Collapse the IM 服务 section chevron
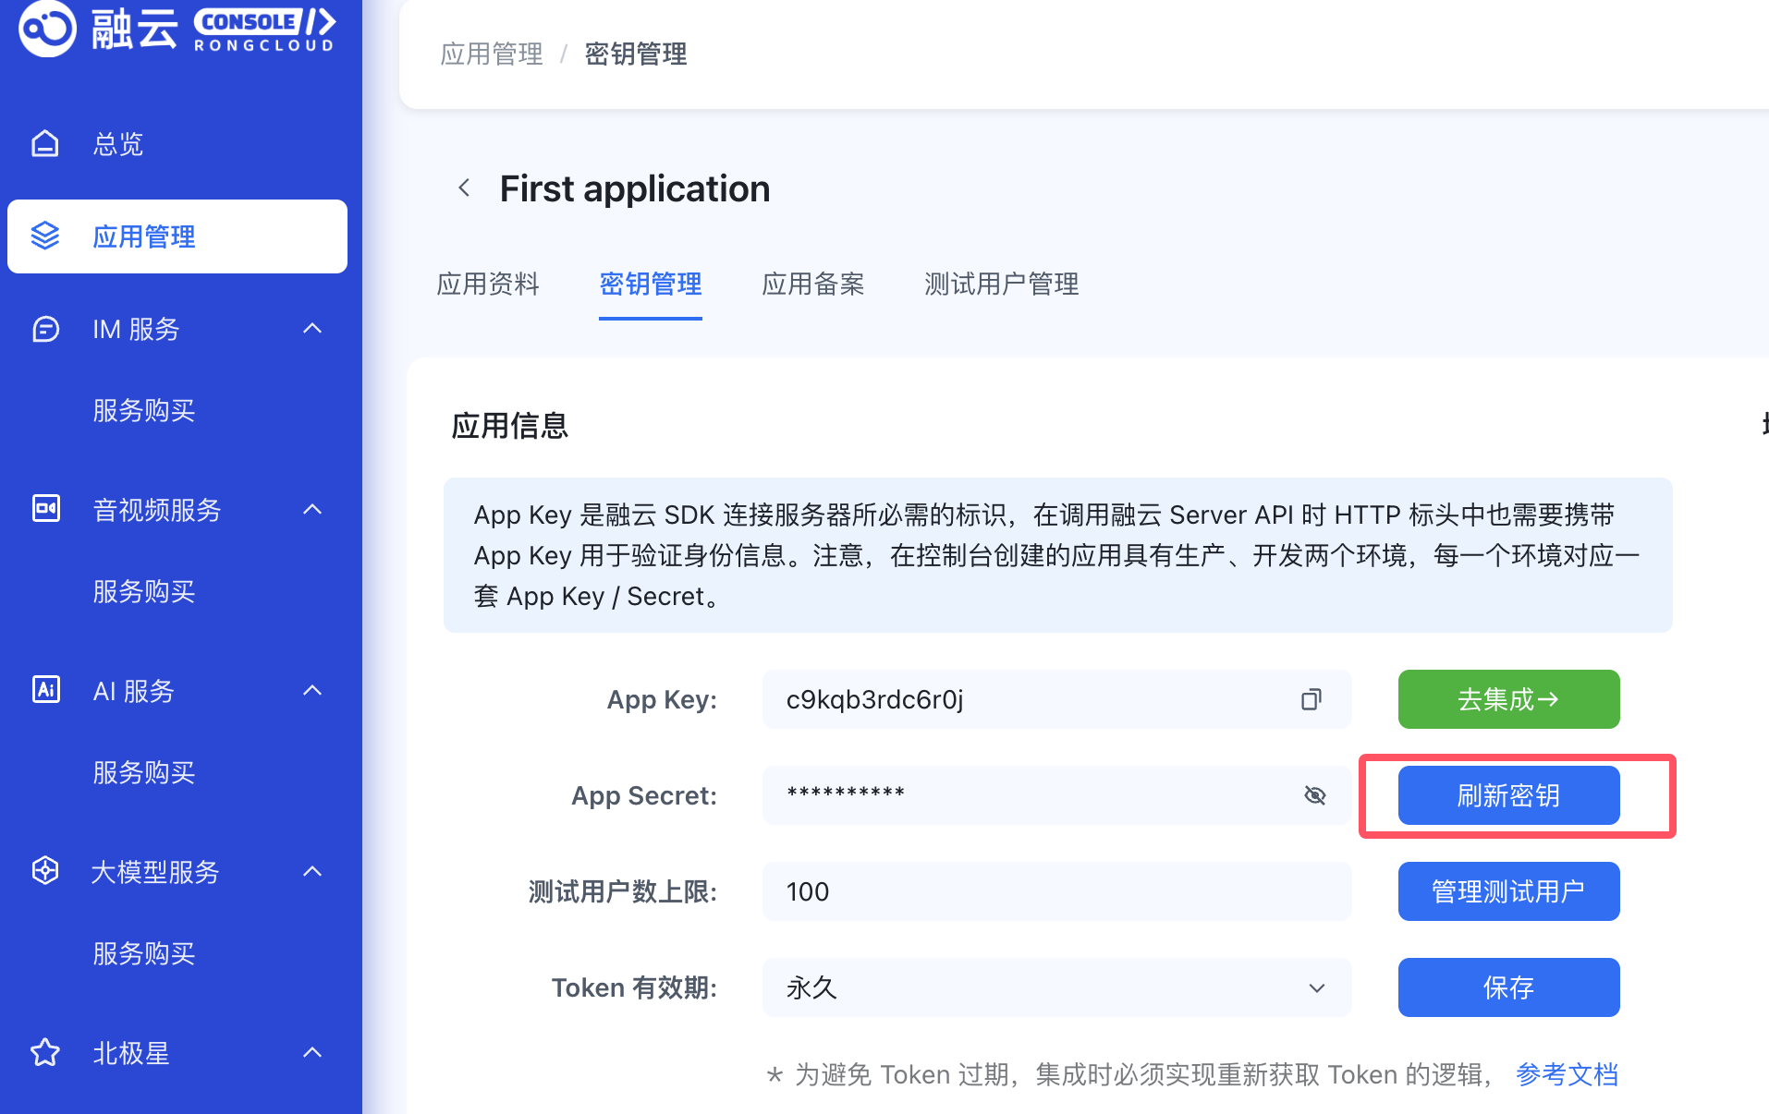 pyautogui.click(x=313, y=329)
